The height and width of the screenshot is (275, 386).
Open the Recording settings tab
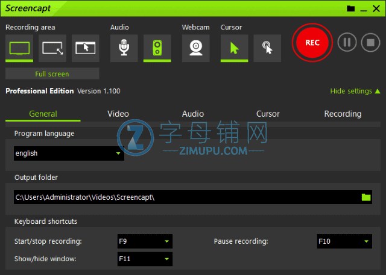tap(343, 114)
